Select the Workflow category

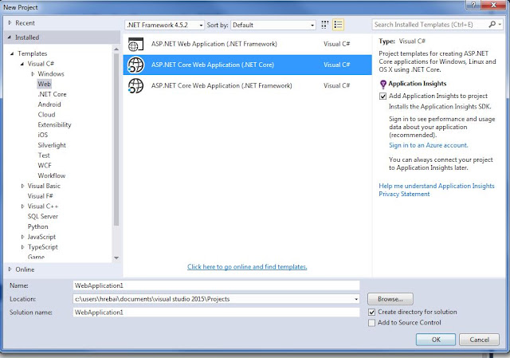click(x=51, y=175)
